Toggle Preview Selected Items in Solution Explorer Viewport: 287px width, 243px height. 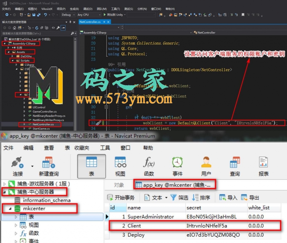tap(63, 28)
